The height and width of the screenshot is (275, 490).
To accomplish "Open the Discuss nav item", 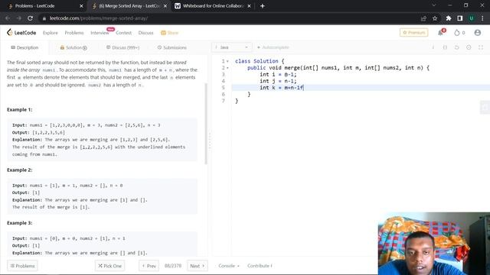I will coord(145,33).
